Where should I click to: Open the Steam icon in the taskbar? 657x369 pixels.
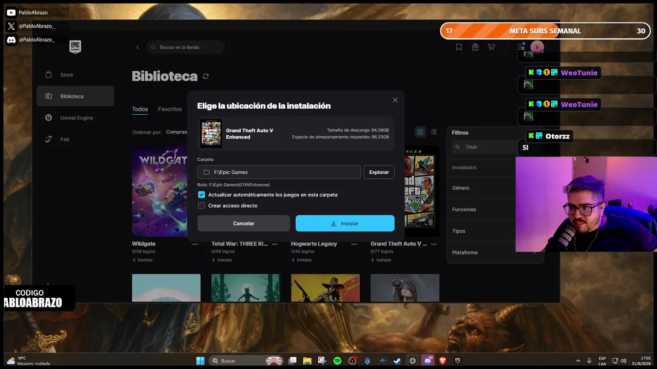click(397, 361)
